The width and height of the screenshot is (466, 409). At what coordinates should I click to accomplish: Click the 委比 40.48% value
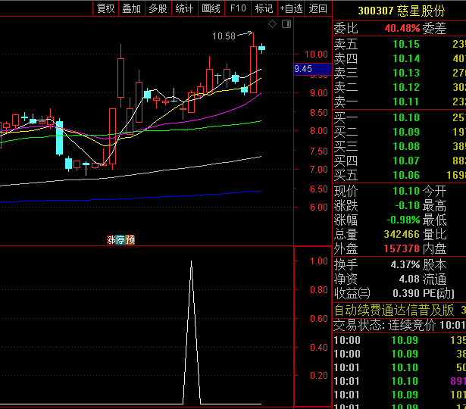point(402,28)
